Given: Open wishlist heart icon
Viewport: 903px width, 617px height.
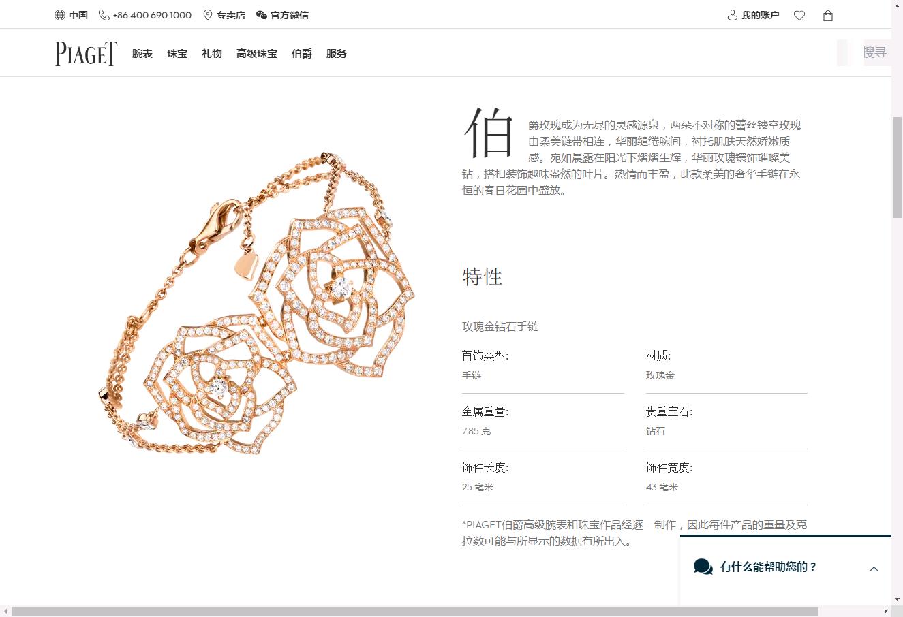Looking at the screenshot, I should (x=799, y=16).
